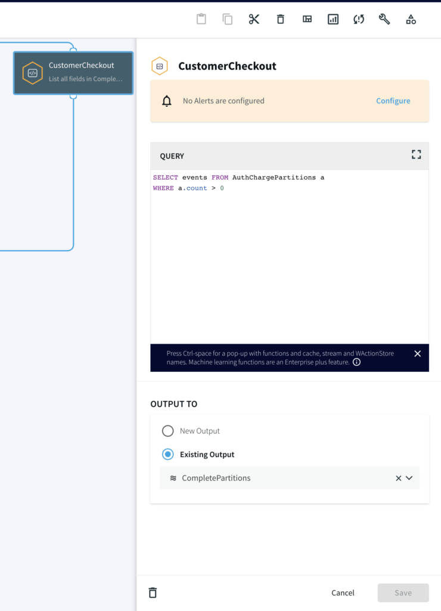Clear the CompletePartitions selection
441x611 pixels.
(398, 478)
